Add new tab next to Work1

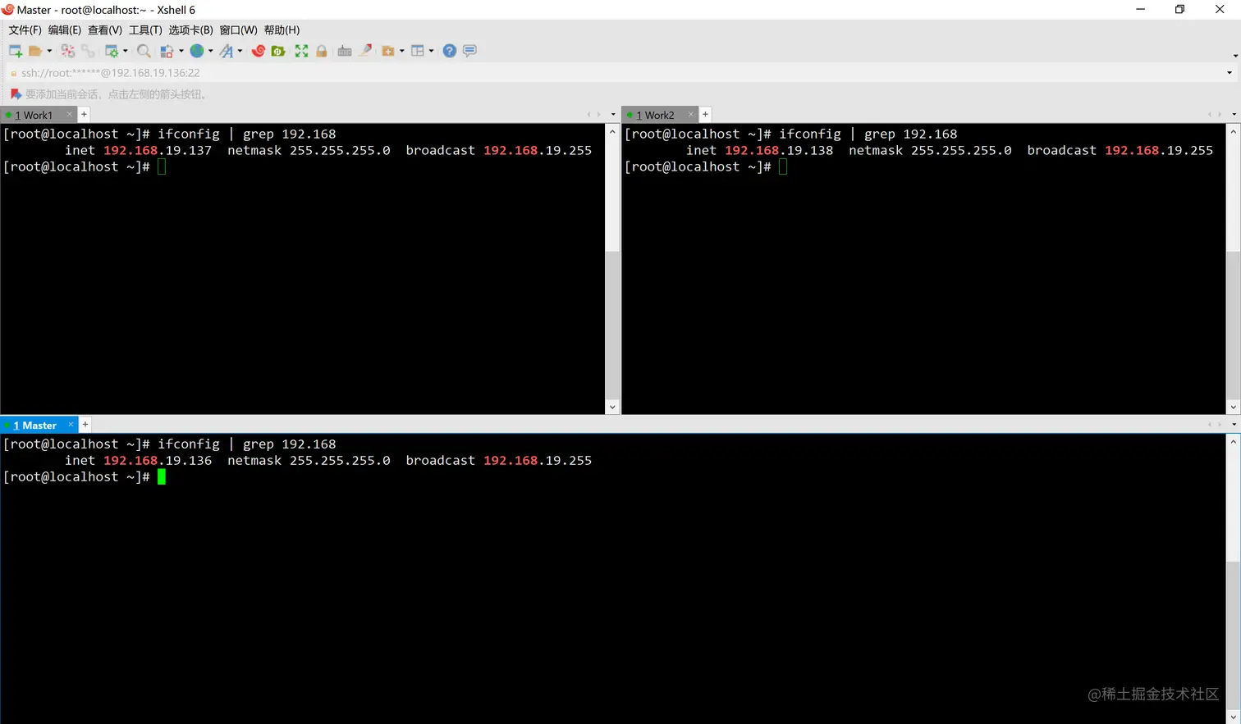[84, 114]
